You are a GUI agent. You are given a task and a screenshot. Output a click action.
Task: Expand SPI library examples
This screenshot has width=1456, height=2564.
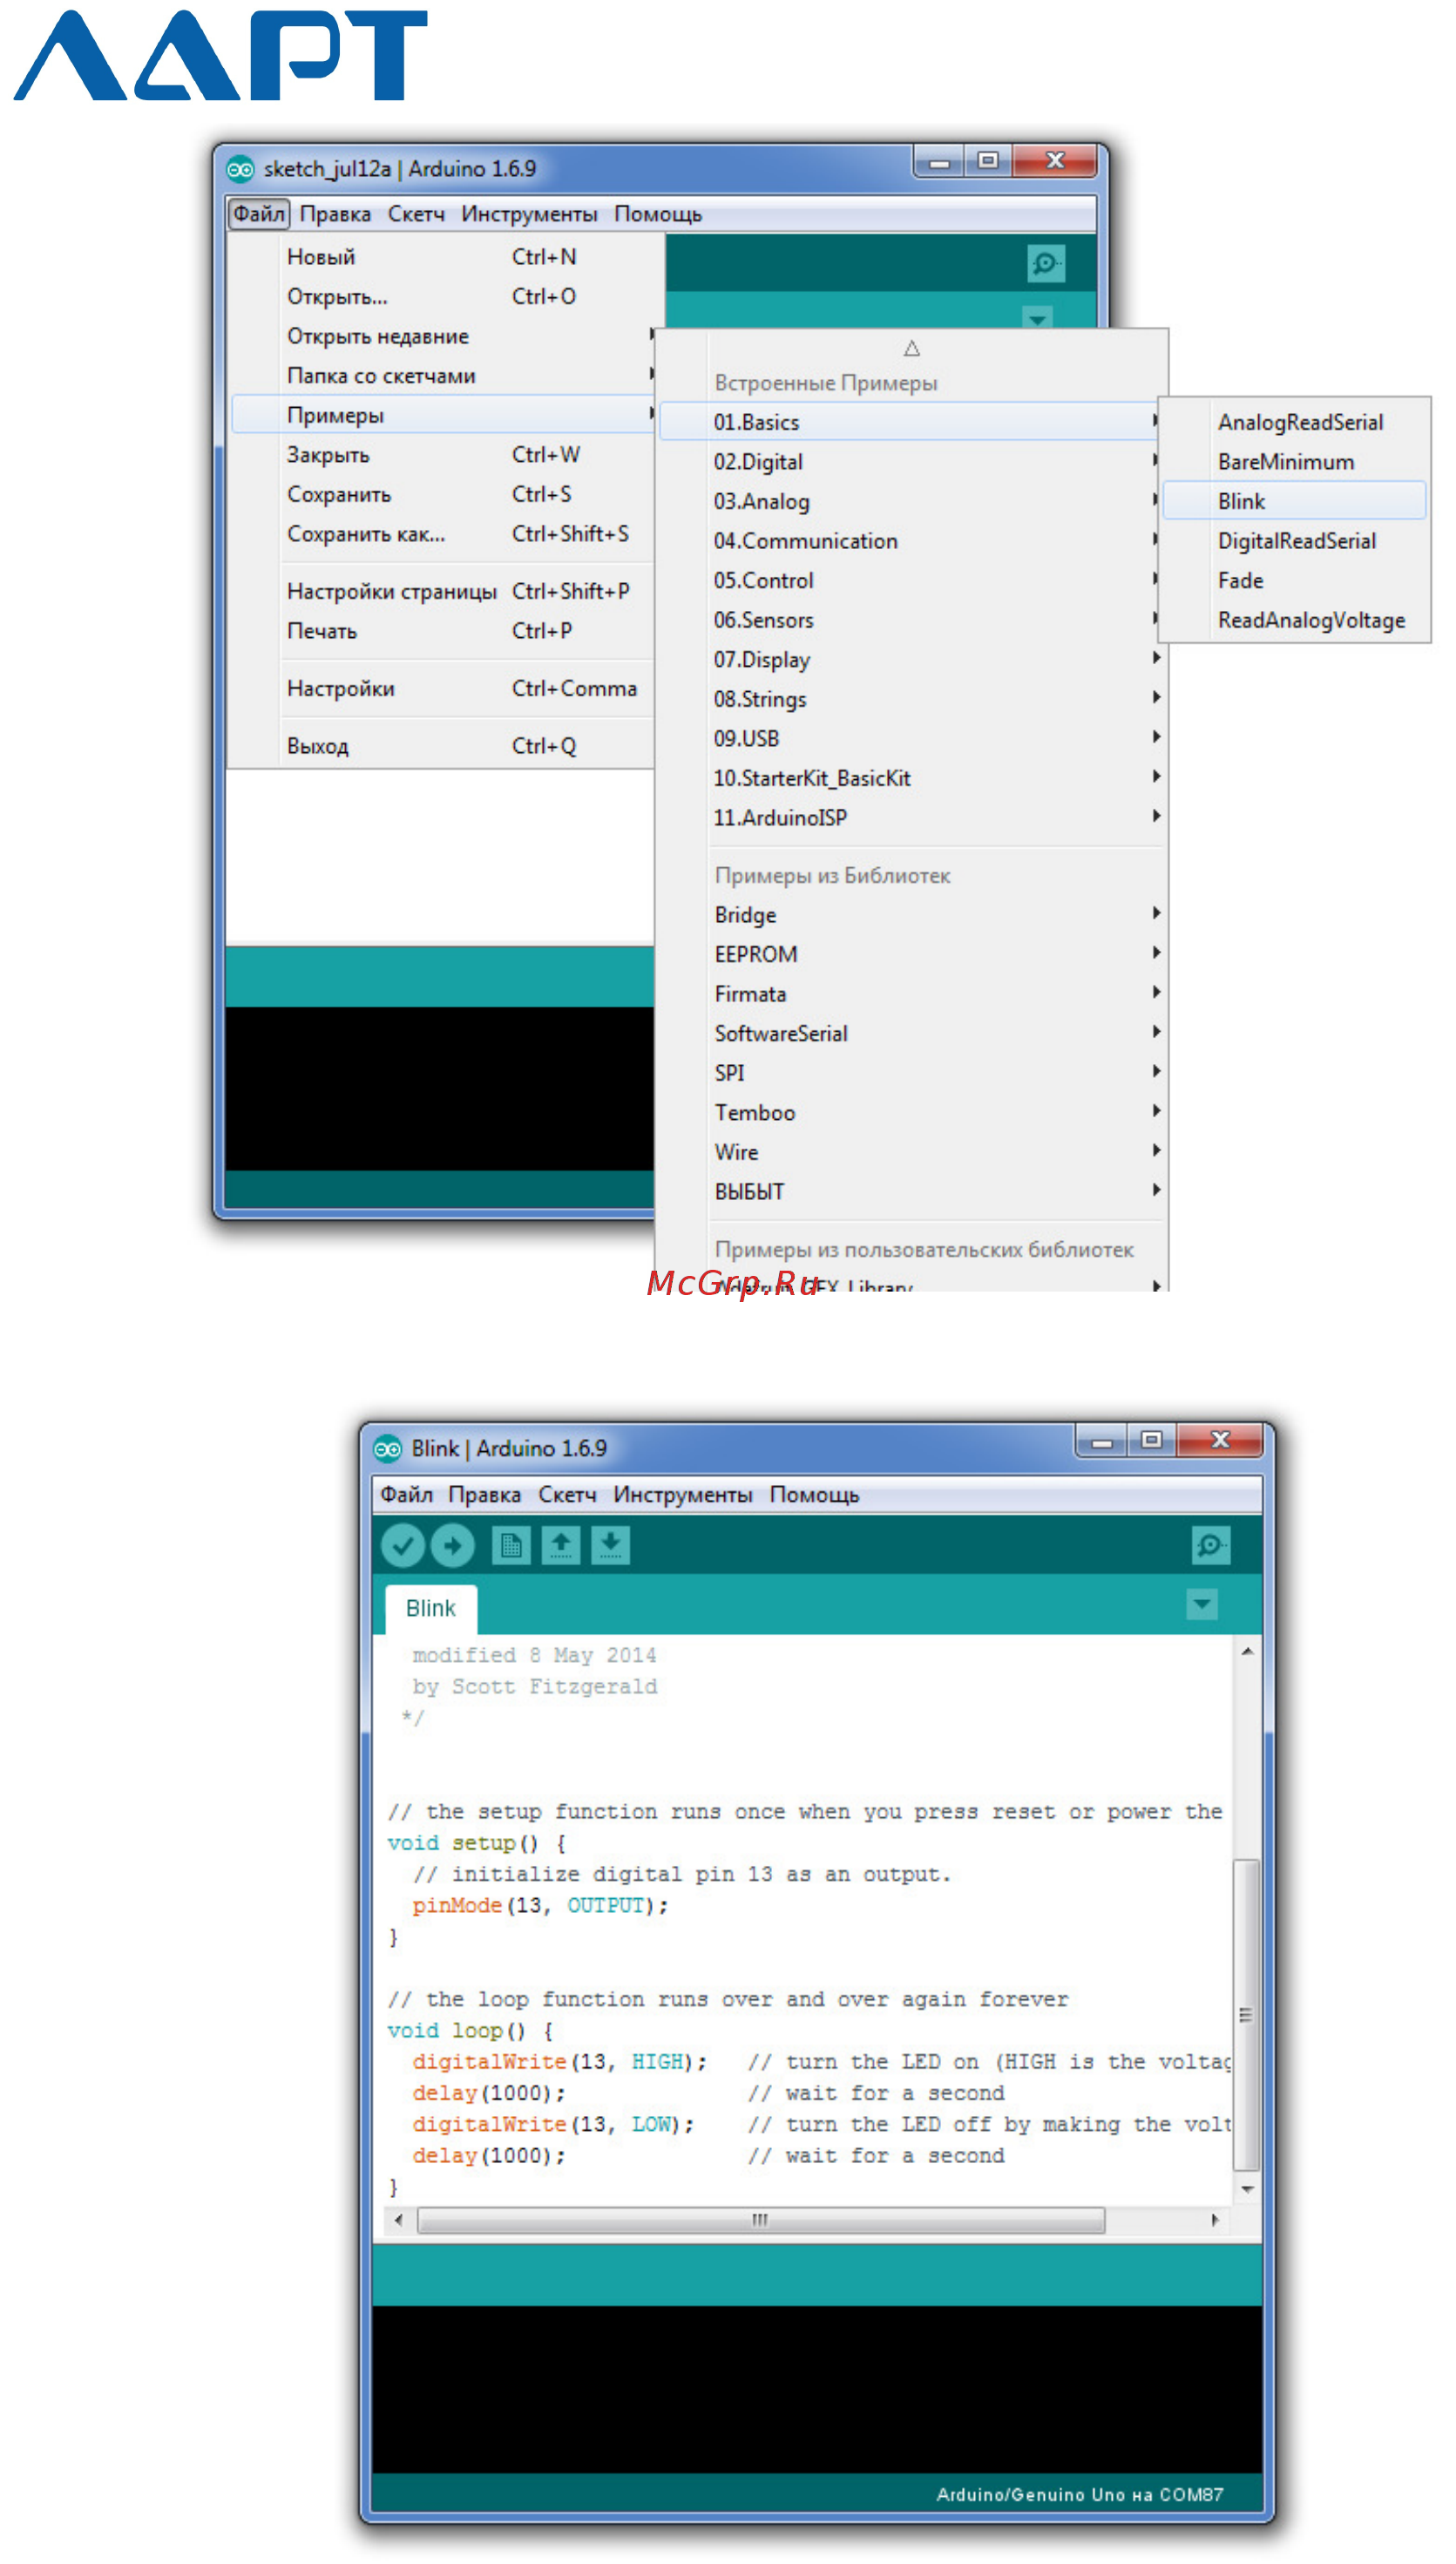[x=912, y=1073]
